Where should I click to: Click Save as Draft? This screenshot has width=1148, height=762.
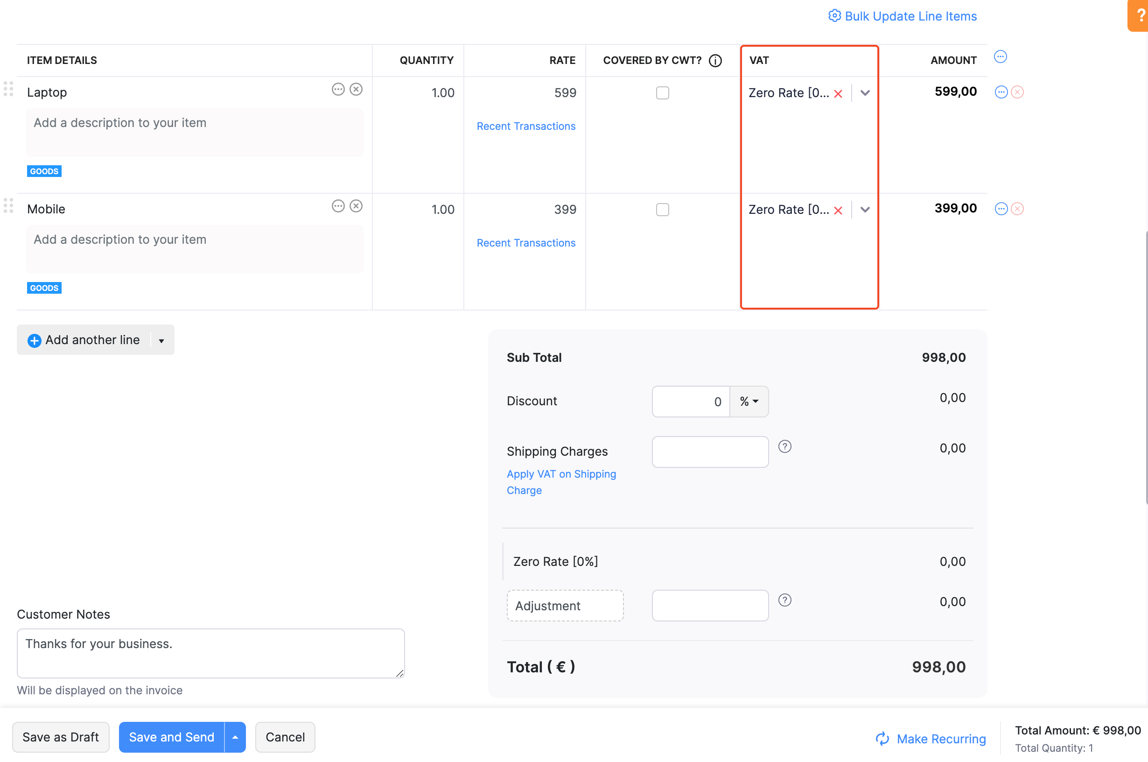(x=60, y=737)
